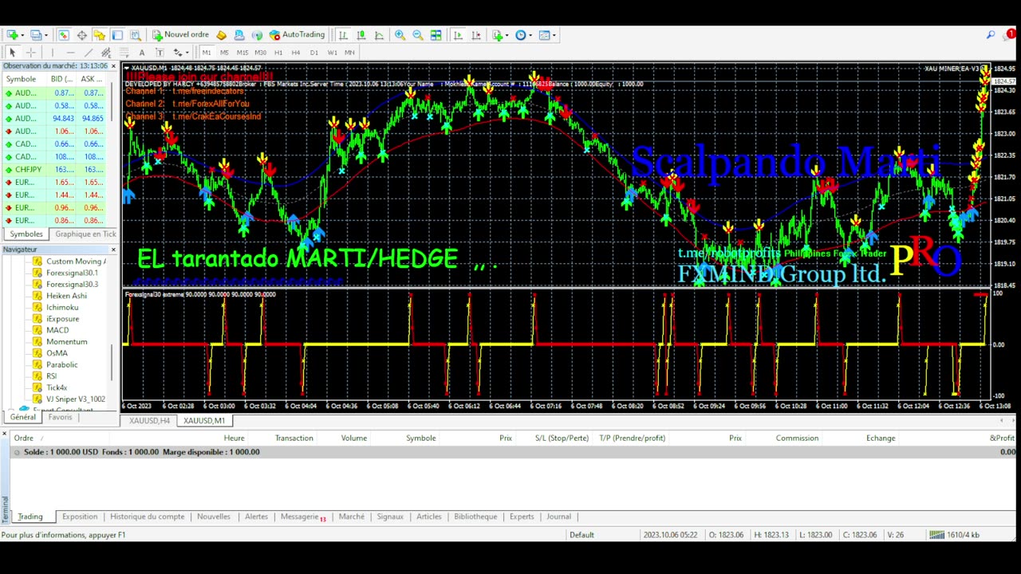
Task: Switch to the M15 timeframe
Action: click(x=242, y=53)
